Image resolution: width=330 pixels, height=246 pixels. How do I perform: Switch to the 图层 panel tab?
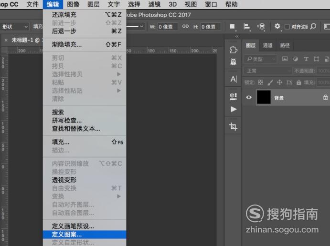click(x=251, y=45)
